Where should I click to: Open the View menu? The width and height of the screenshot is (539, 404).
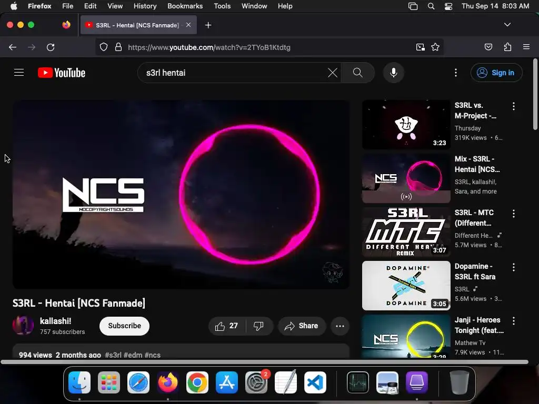pos(115,6)
